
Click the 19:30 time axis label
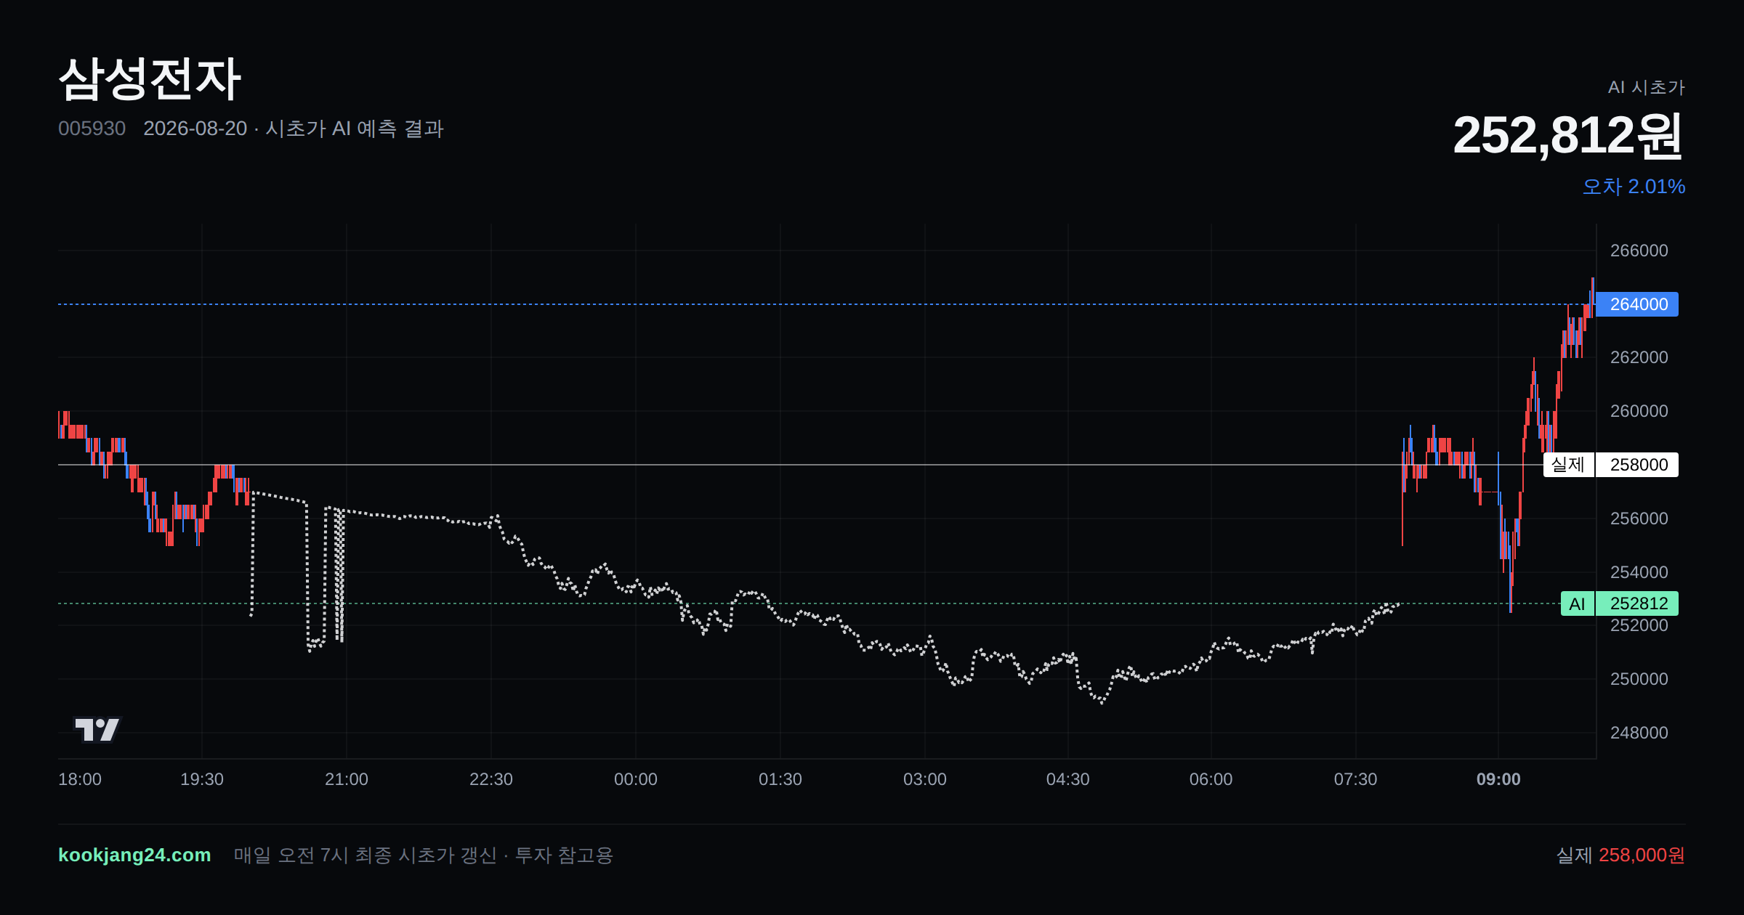point(202,779)
